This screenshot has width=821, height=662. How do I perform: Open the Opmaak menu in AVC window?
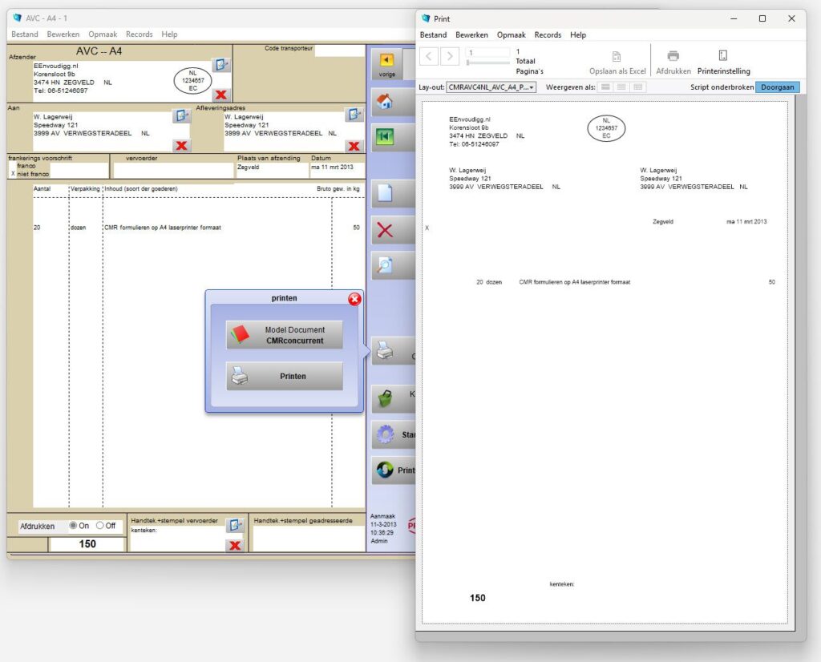tap(103, 34)
